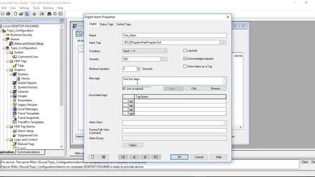315x177 pixels.
Task: Open Trend Templates
Action: [x=29, y=114]
